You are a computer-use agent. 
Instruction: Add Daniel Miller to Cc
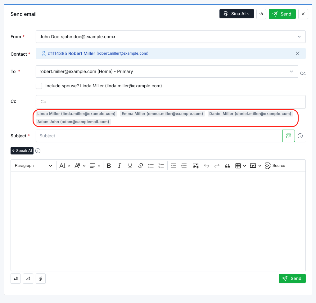click(250, 113)
